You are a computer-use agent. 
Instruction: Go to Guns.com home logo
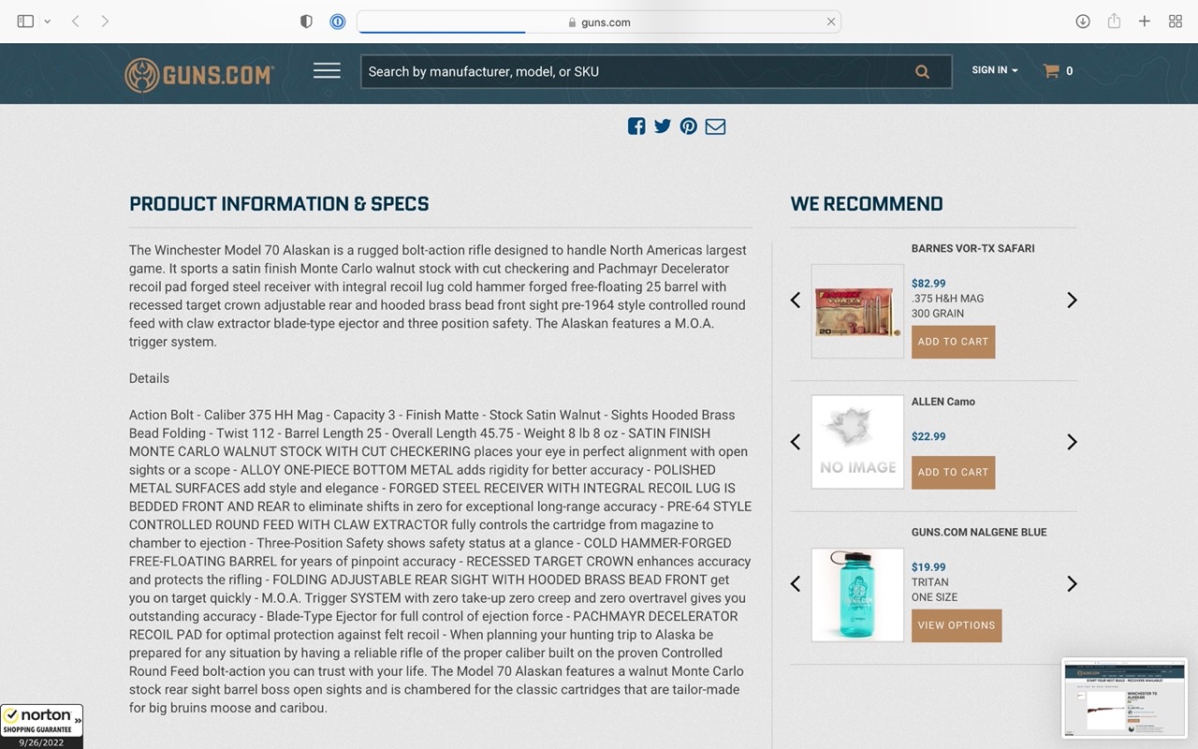199,75
